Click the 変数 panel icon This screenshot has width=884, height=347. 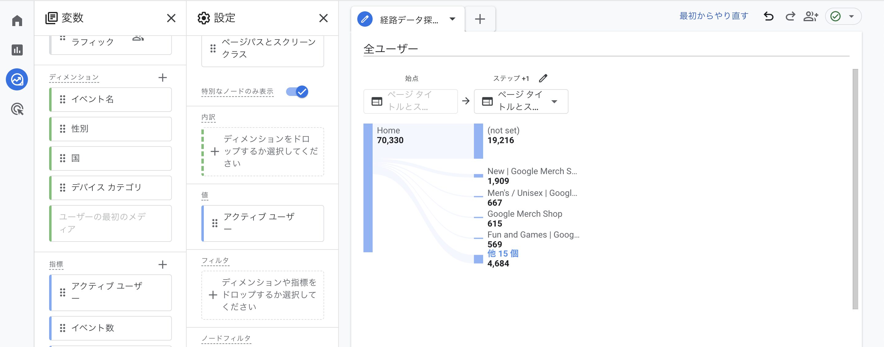52,18
